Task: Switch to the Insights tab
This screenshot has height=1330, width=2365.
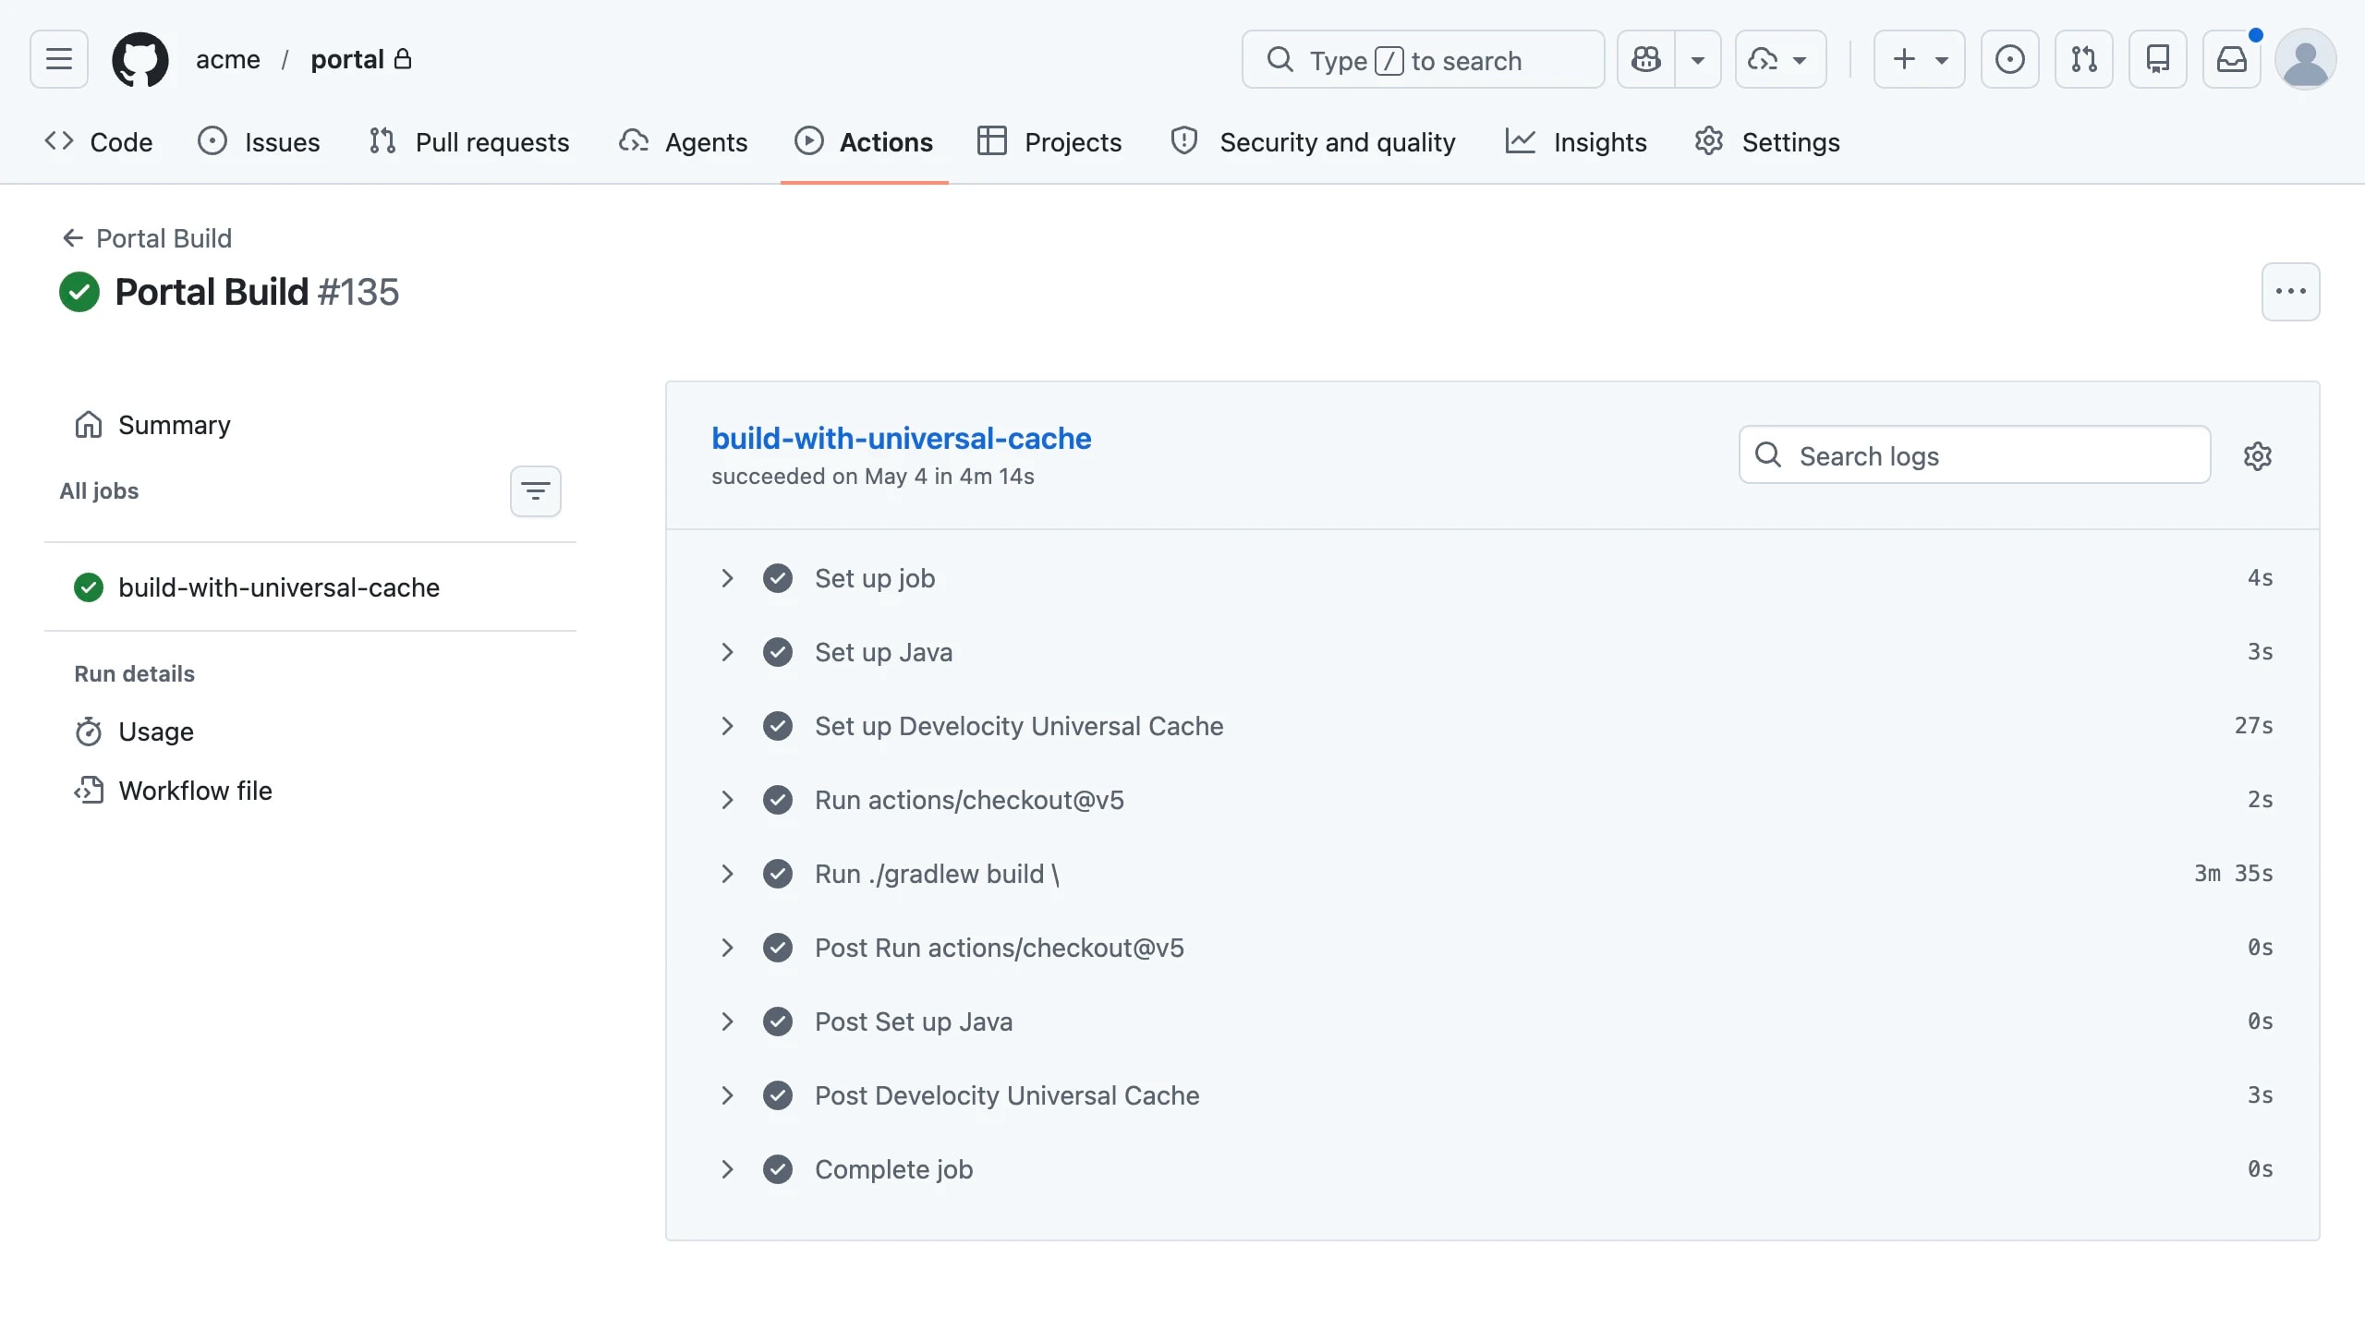Action: pyautogui.click(x=1576, y=141)
